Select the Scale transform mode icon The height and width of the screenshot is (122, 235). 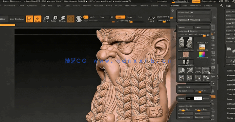54,19
